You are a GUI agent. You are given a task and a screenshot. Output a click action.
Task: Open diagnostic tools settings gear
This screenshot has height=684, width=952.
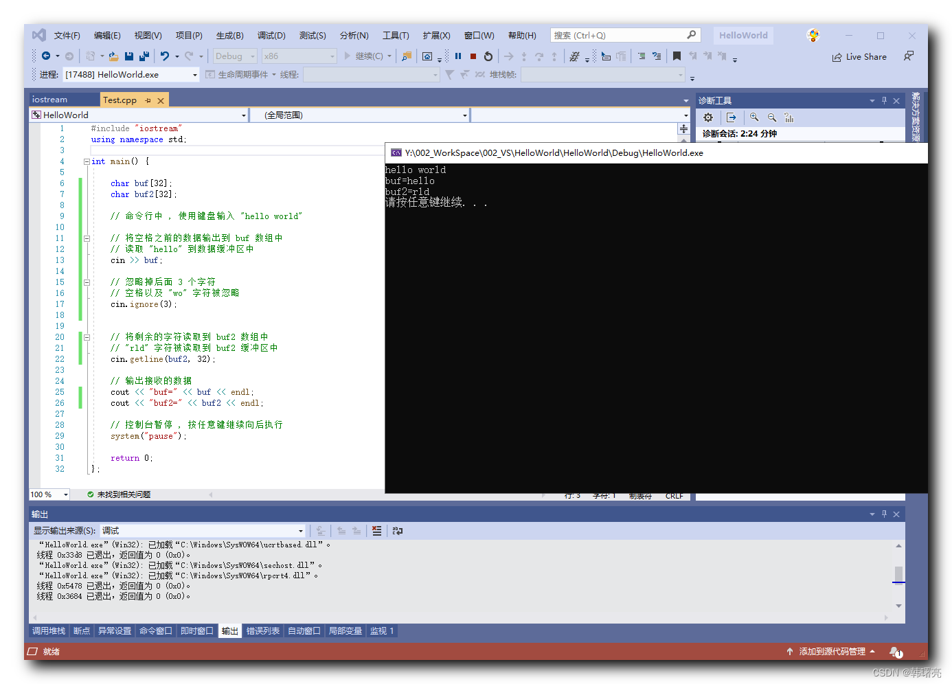pos(708,117)
